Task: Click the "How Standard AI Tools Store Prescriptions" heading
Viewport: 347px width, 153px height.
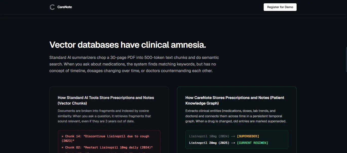Action: 106,100
